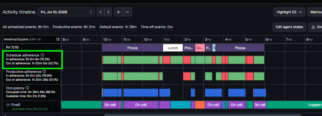The width and height of the screenshot is (322, 116).
Task: Select the Lunch scheduled event block
Action: click(173, 48)
